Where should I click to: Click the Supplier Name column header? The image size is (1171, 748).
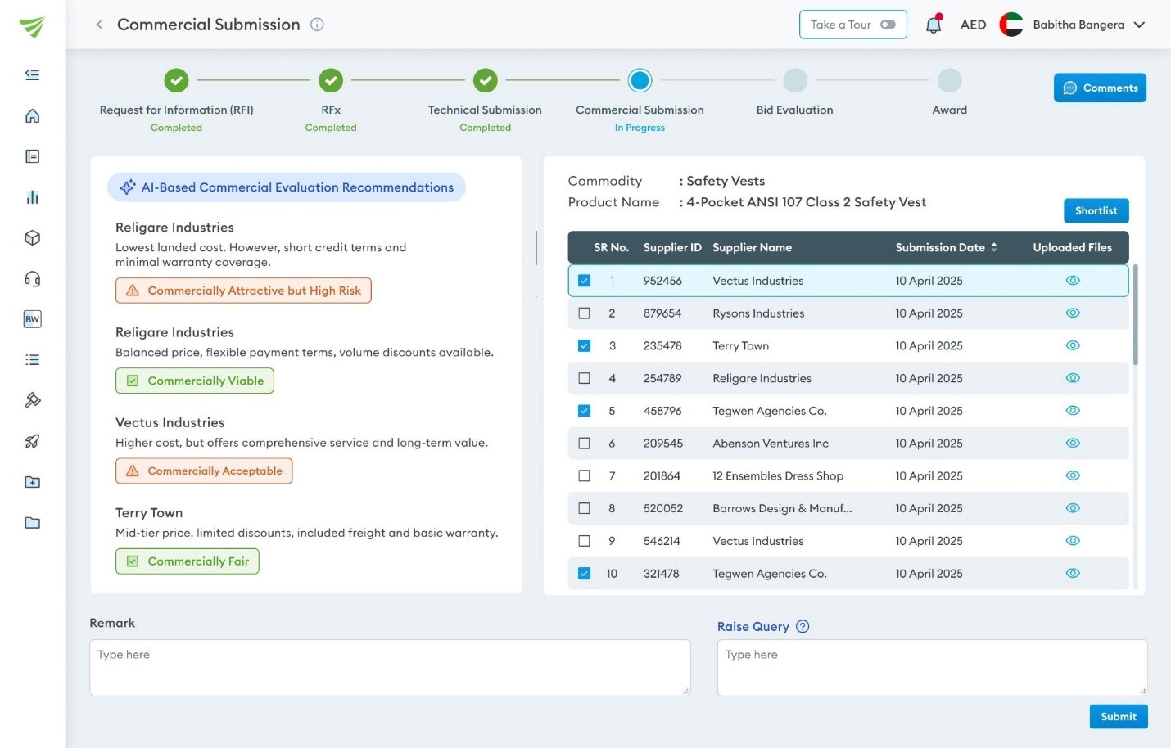coord(752,247)
